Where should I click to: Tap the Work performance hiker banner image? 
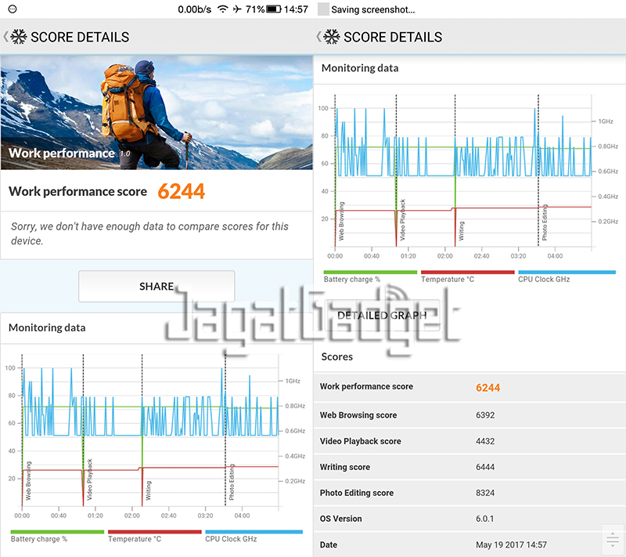click(156, 112)
